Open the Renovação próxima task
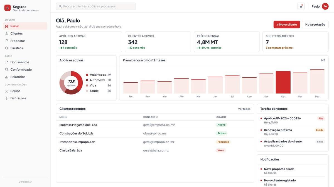 (278, 130)
